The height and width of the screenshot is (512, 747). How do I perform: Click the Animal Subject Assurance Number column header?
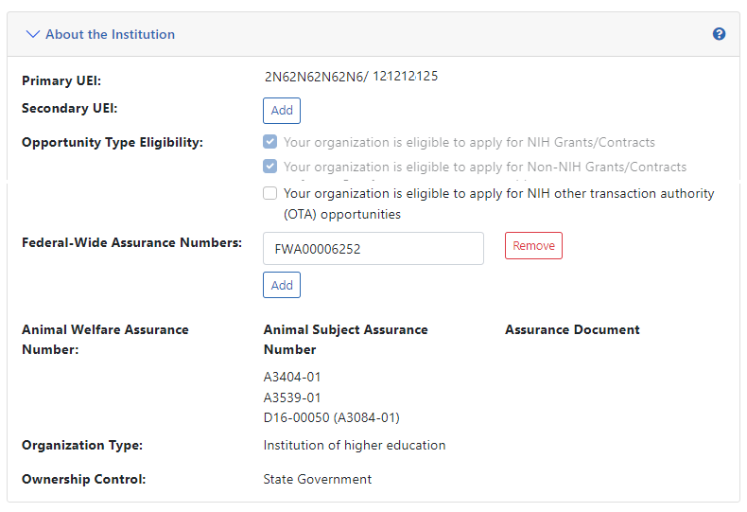pyautogui.click(x=345, y=339)
